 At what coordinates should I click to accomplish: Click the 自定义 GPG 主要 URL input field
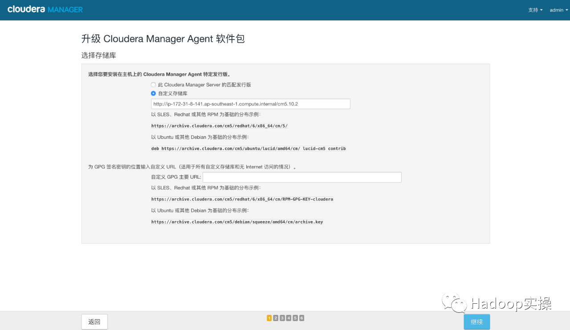(302, 177)
